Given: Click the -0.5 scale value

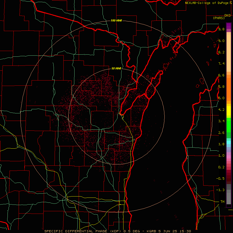Looking at the screenshot, I should click(220, 179).
